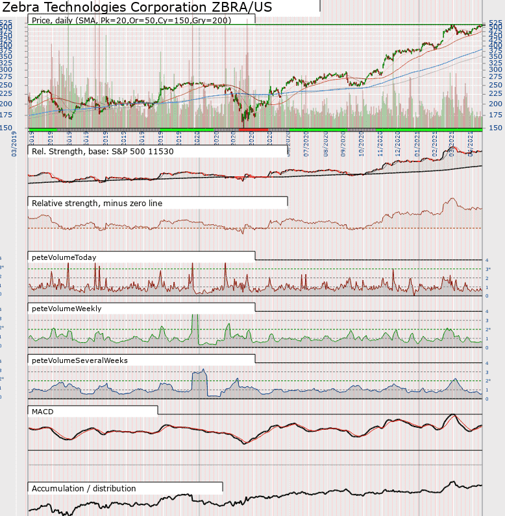Click the MACD panel label

pyautogui.click(x=42, y=412)
